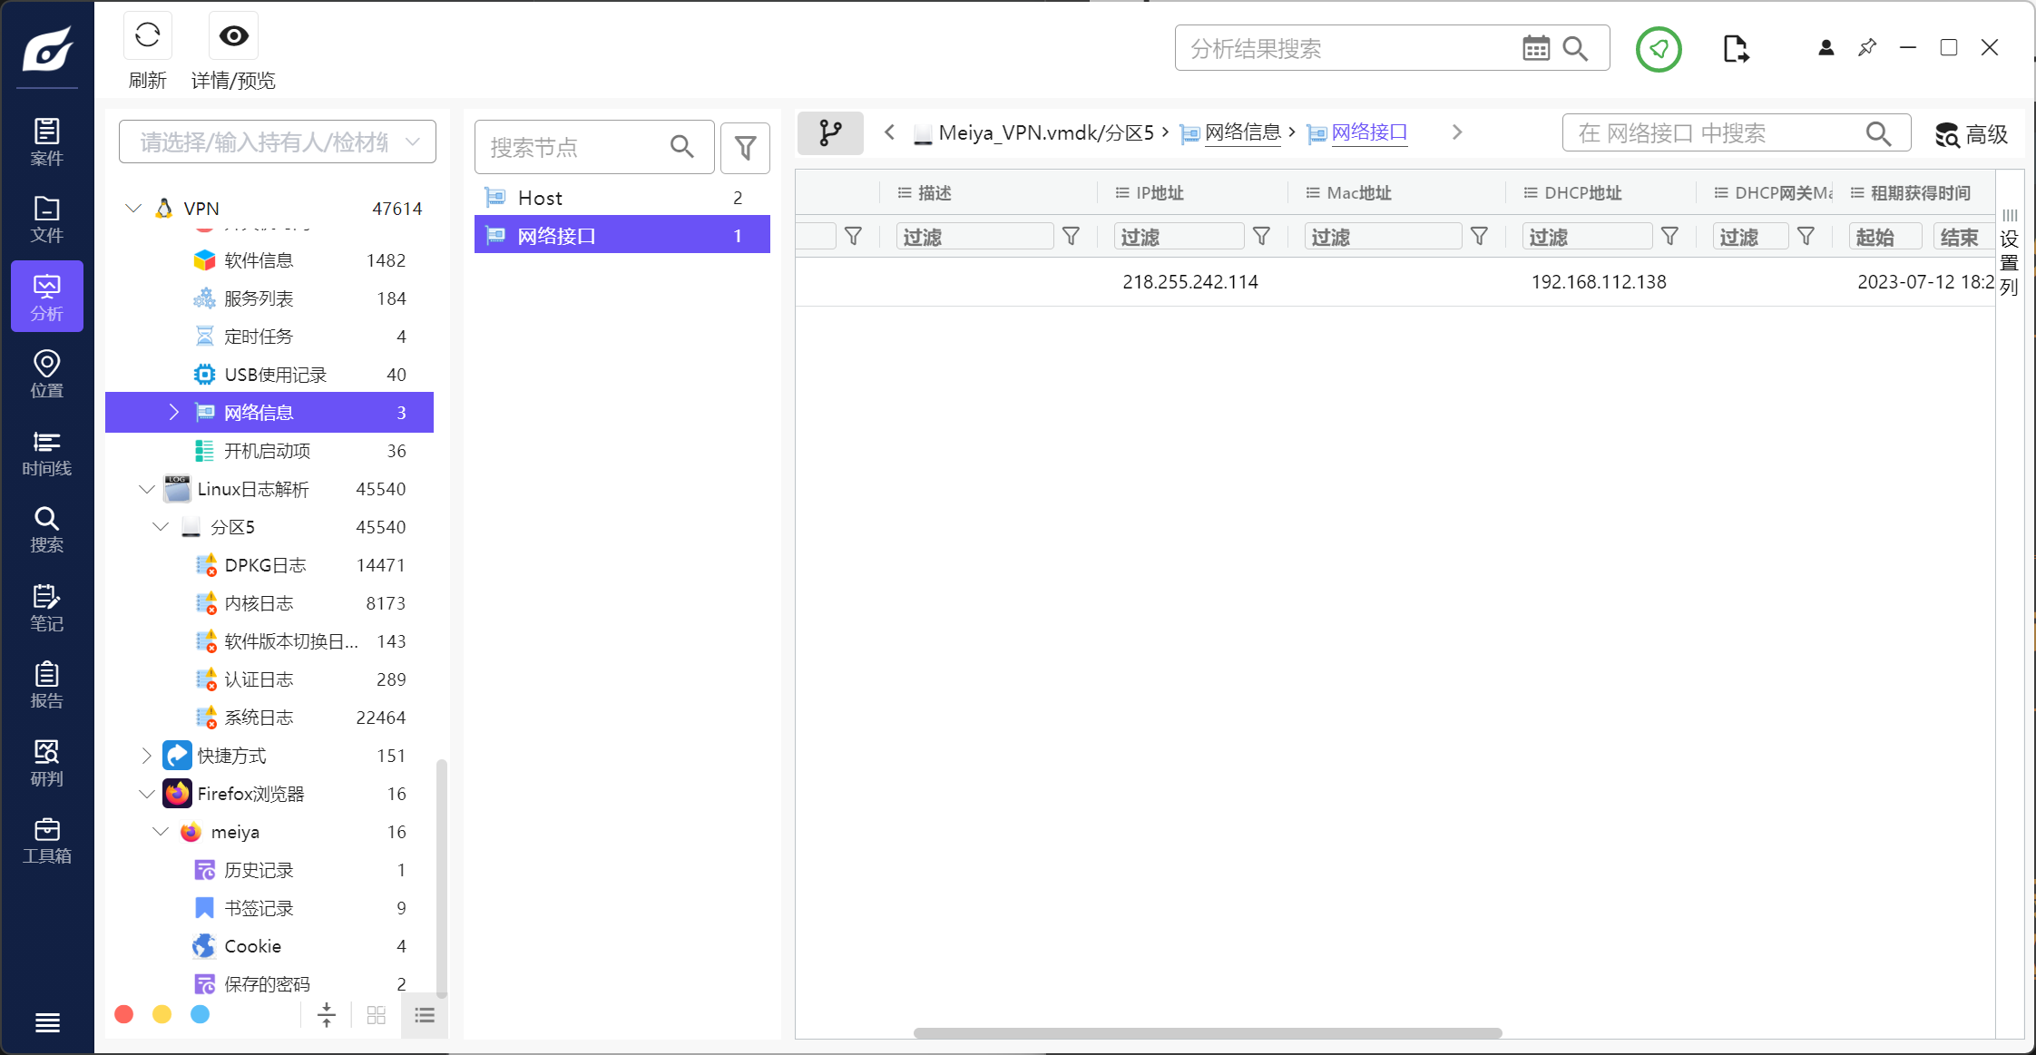
Task: Click the Advanced (高级) search button
Action: (x=1971, y=134)
